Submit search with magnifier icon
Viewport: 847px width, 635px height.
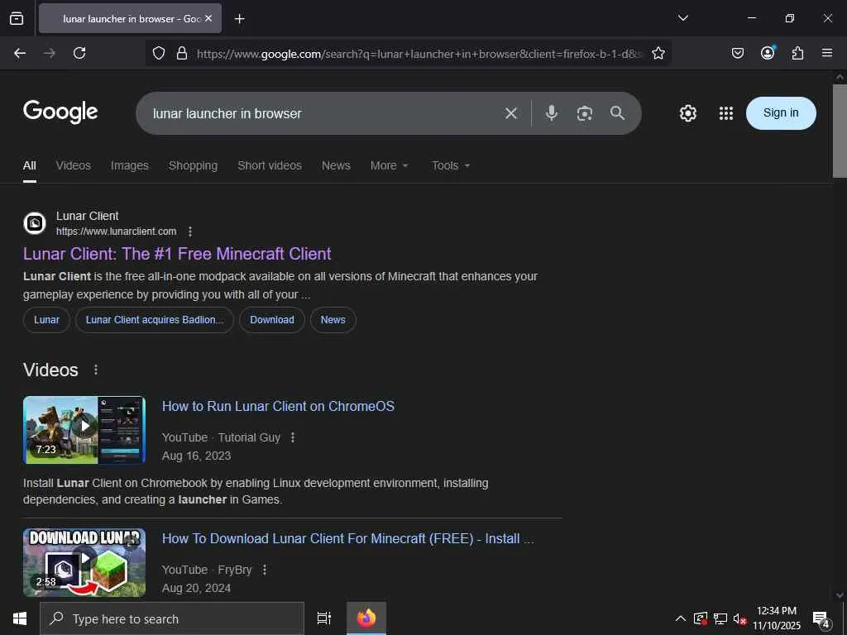[x=617, y=112]
